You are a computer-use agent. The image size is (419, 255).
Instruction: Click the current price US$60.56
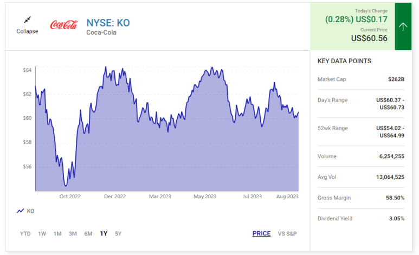[369, 38]
